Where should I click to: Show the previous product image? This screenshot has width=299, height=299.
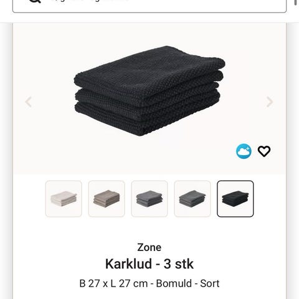click(x=28, y=102)
